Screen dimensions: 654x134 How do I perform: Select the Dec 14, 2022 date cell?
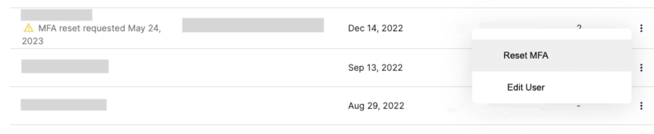375,28
